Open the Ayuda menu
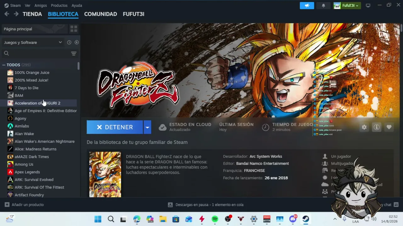This screenshot has height=226, width=403. (x=77, y=5)
